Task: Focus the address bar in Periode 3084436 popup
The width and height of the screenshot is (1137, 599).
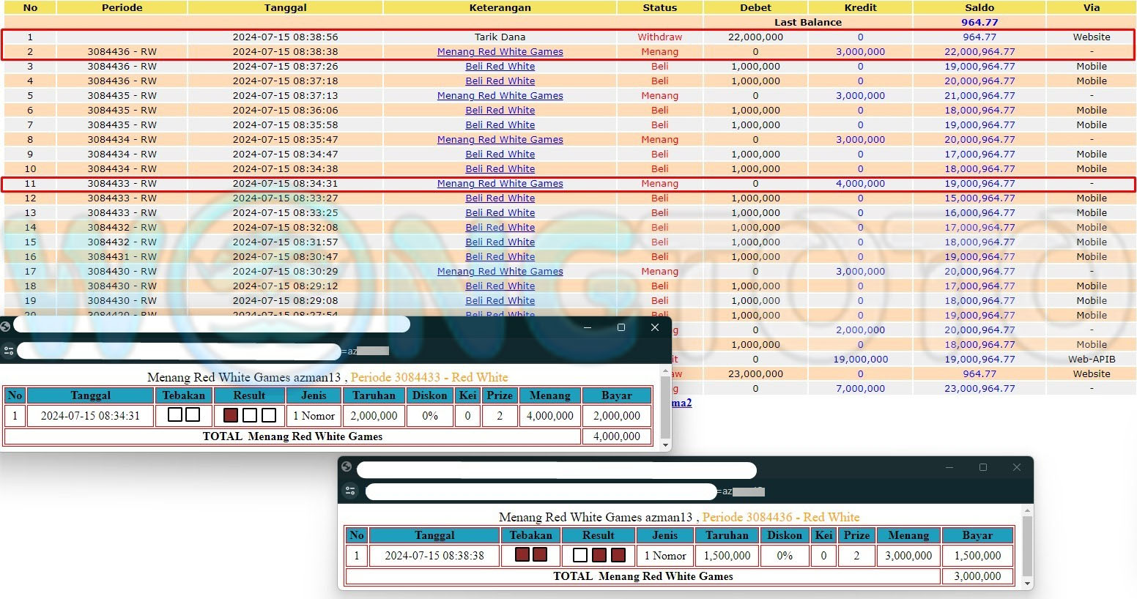Action: [540, 491]
